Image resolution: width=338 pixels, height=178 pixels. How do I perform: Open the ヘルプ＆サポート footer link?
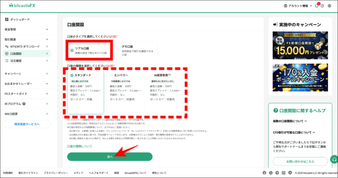99,173
